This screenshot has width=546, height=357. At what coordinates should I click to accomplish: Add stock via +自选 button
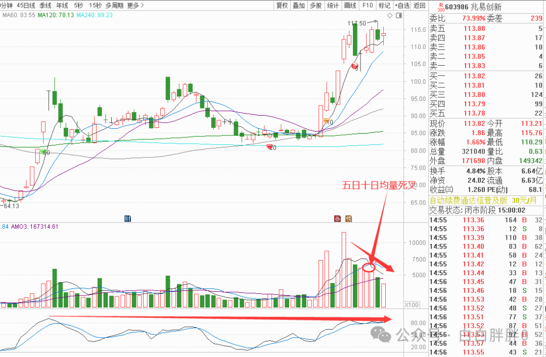[402, 5]
